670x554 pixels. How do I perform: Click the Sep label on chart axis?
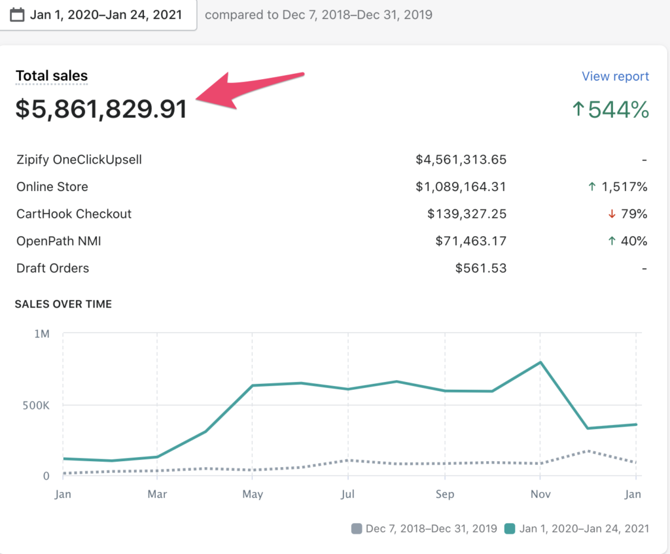click(444, 494)
